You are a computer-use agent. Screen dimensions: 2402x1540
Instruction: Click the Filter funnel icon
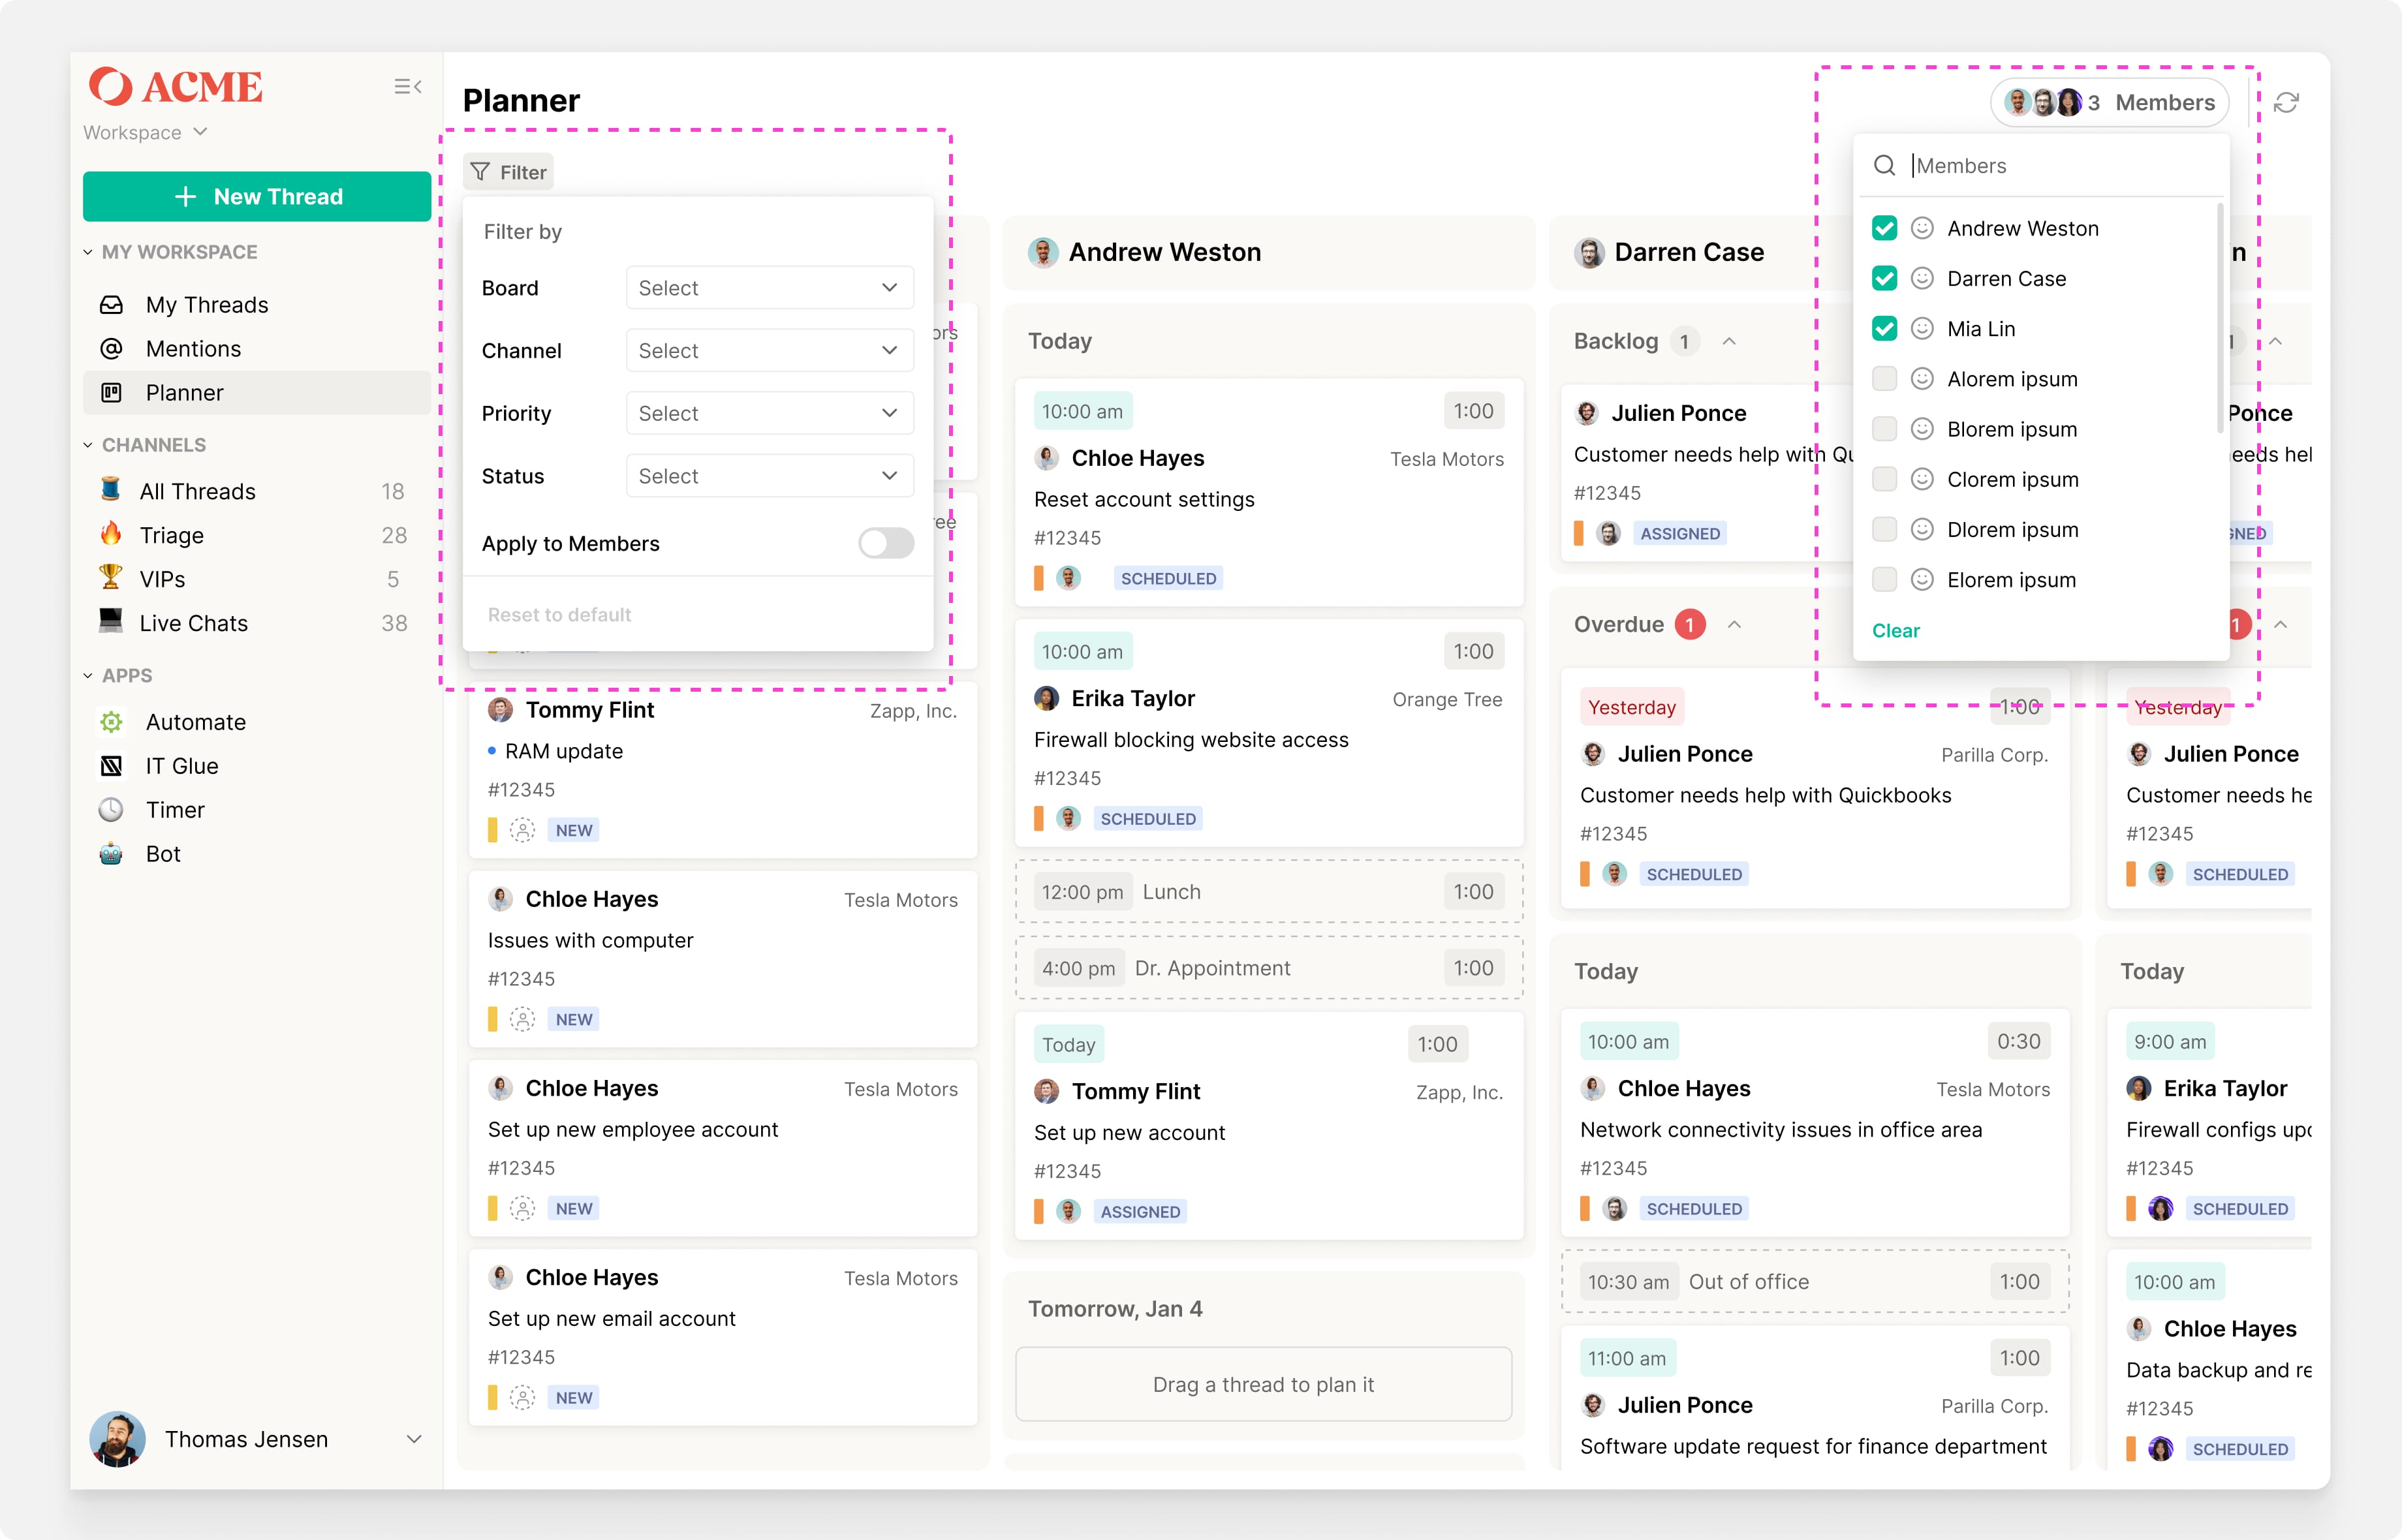[x=481, y=172]
